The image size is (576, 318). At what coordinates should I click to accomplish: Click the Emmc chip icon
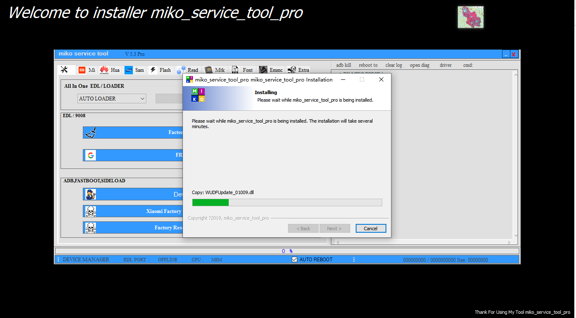(263, 70)
